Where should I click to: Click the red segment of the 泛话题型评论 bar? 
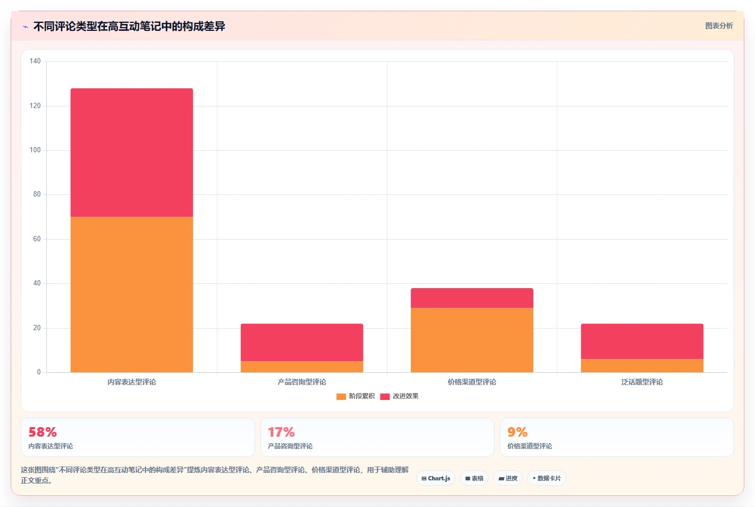tap(642, 341)
